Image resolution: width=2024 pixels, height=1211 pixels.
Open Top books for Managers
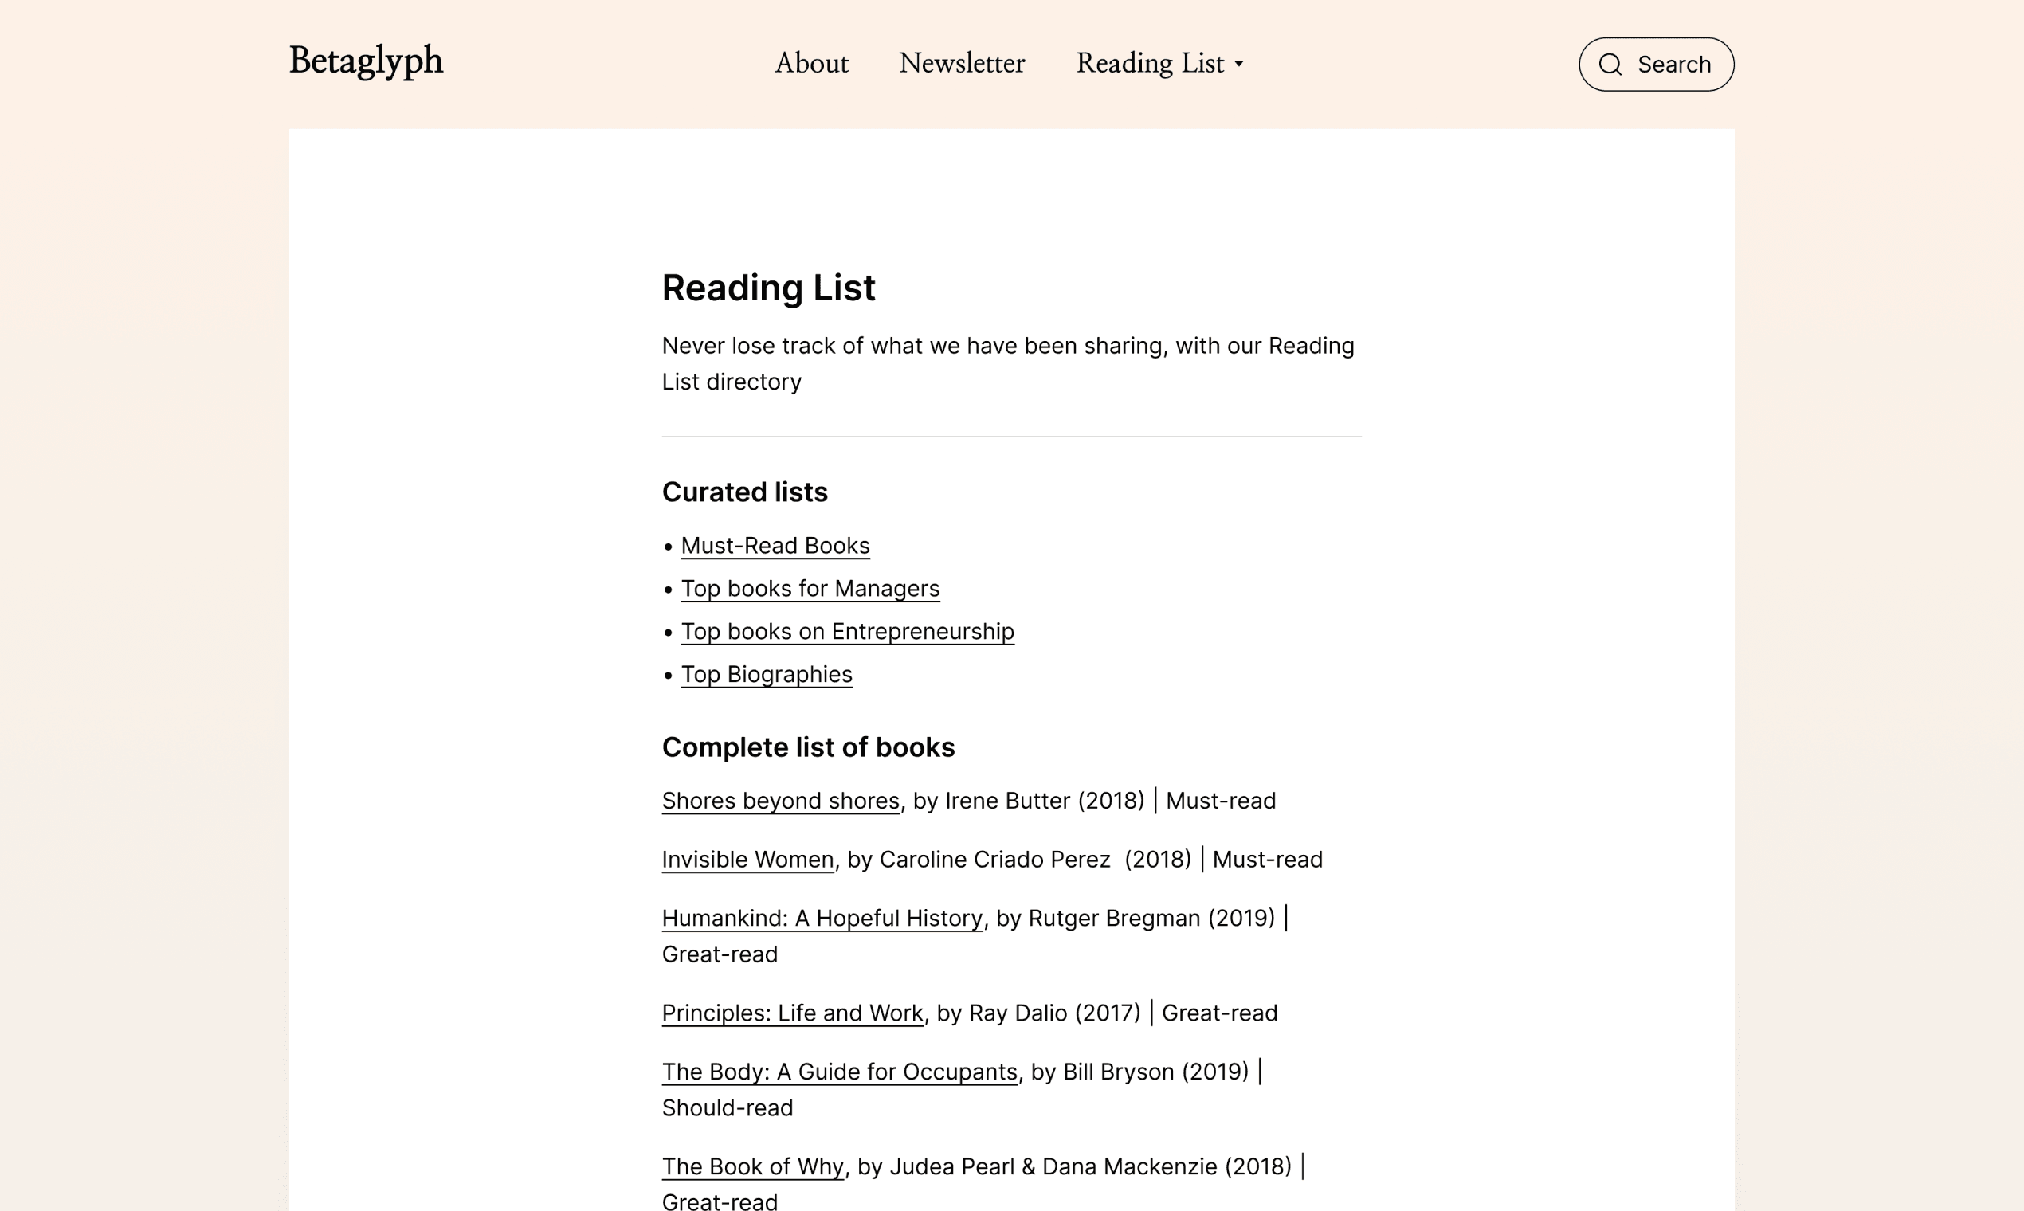pos(810,588)
